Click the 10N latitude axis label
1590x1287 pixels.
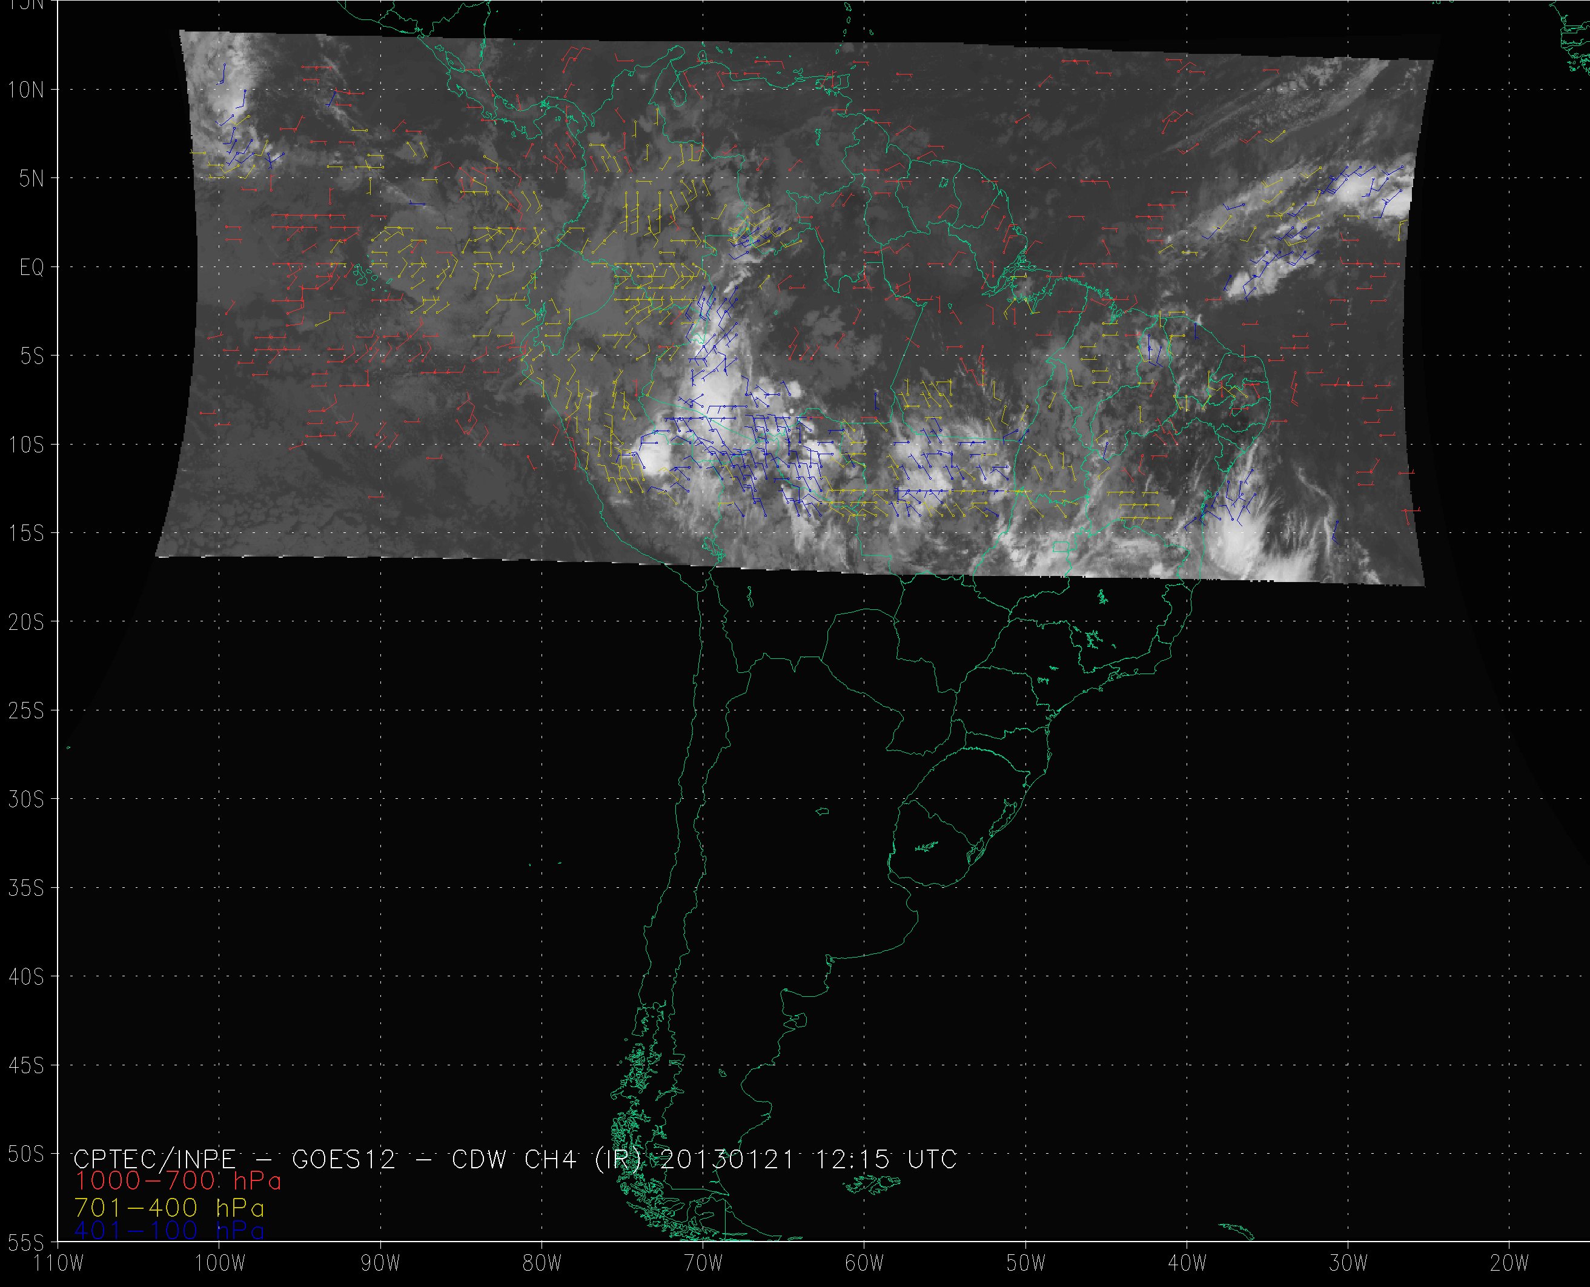pyautogui.click(x=26, y=90)
